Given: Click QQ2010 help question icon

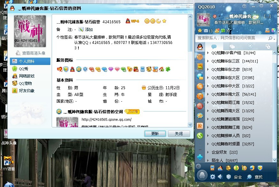Looking at the screenshot, I should [x=244, y=6].
